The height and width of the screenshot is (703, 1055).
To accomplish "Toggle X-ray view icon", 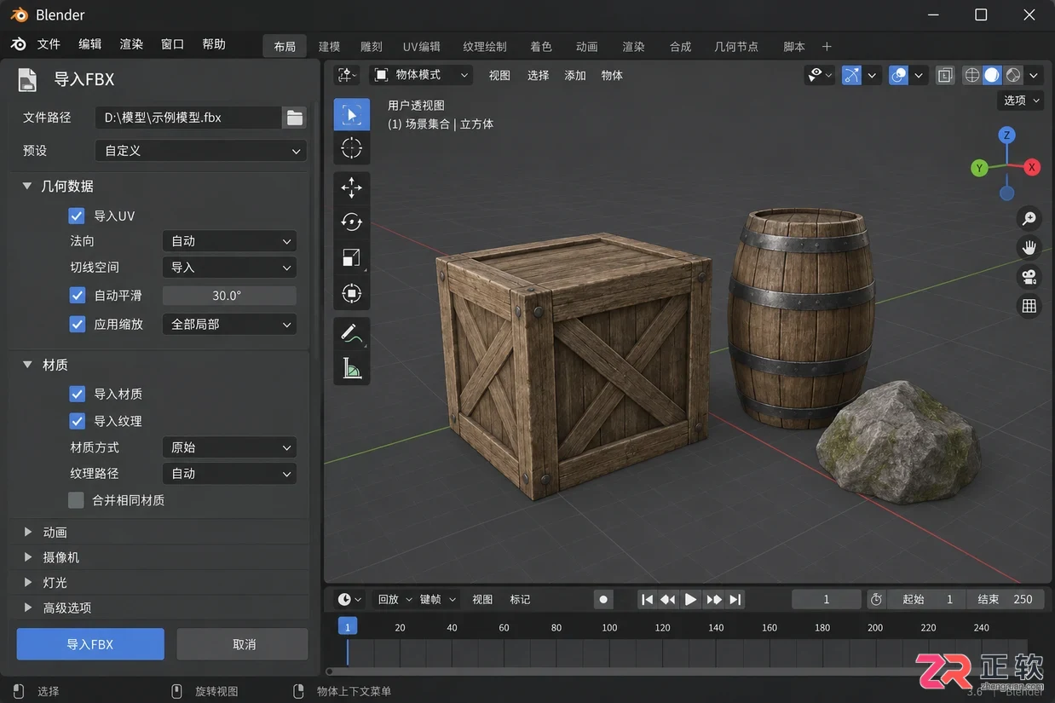I will (944, 75).
